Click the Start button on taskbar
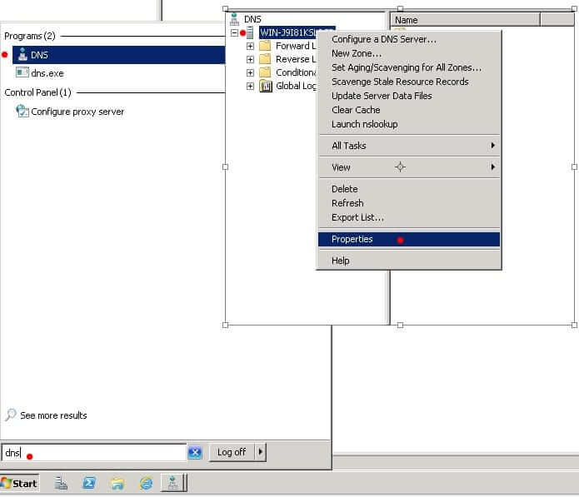Image resolution: width=579 pixels, height=497 pixels. pyautogui.click(x=20, y=484)
